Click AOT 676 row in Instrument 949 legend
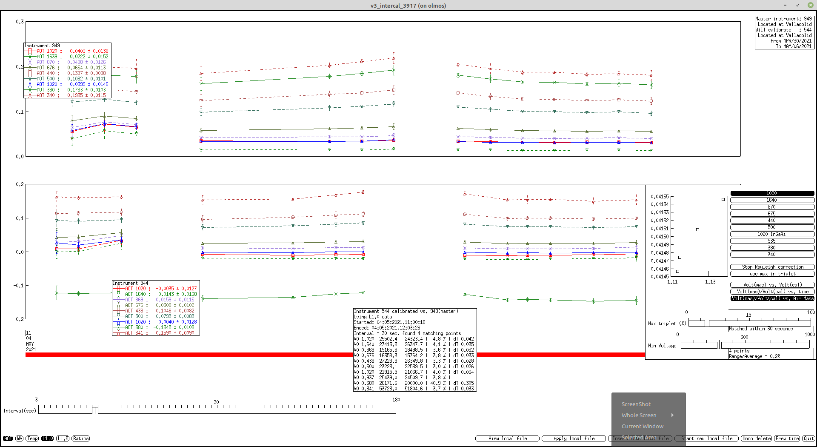The width and height of the screenshot is (817, 447). click(x=67, y=68)
